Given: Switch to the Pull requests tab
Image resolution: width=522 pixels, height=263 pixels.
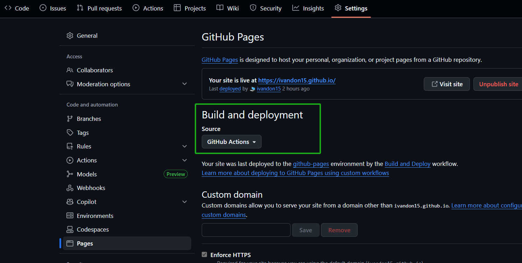Looking at the screenshot, I should (x=99, y=8).
